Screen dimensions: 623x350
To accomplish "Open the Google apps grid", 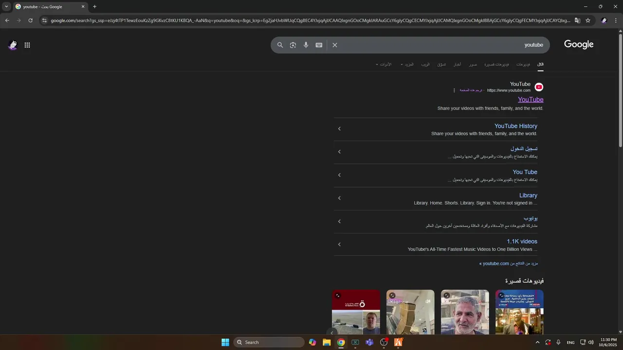I will coord(27,45).
